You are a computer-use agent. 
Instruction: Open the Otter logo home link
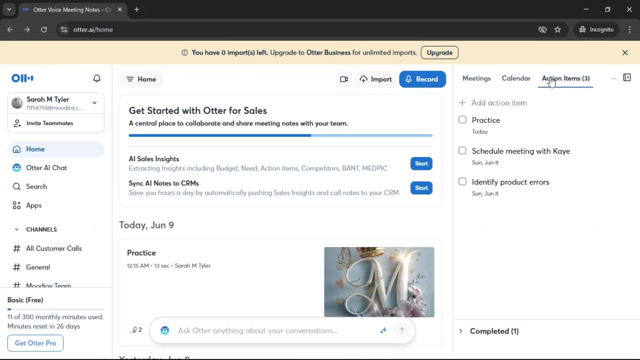point(22,78)
